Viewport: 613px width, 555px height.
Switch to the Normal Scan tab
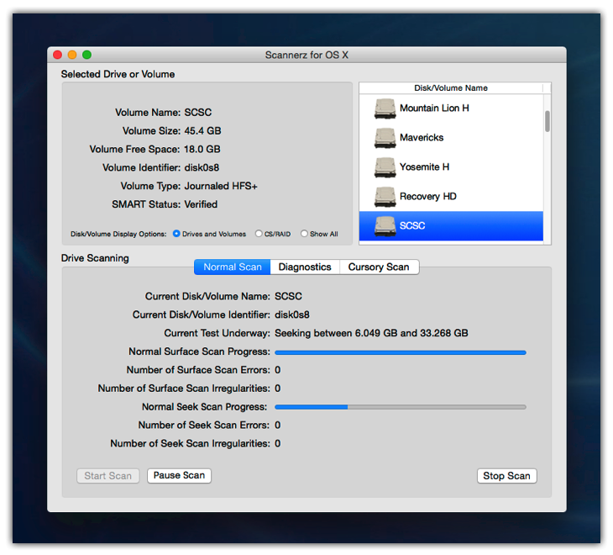pyautogui.click(x=233, y=267)
